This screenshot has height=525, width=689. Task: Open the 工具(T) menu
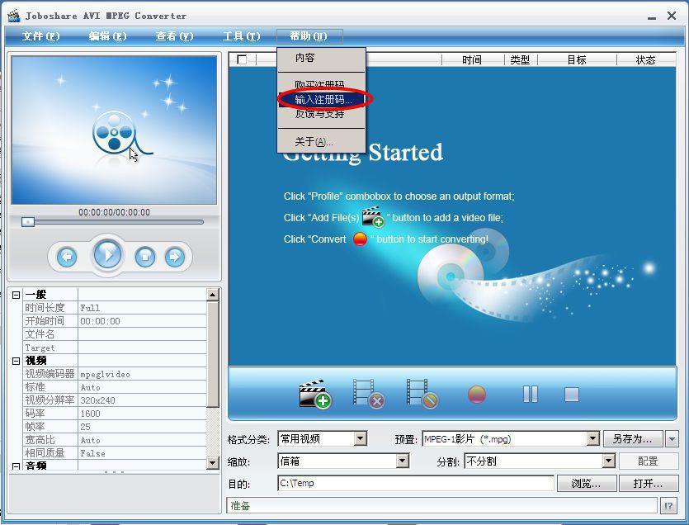241,36
